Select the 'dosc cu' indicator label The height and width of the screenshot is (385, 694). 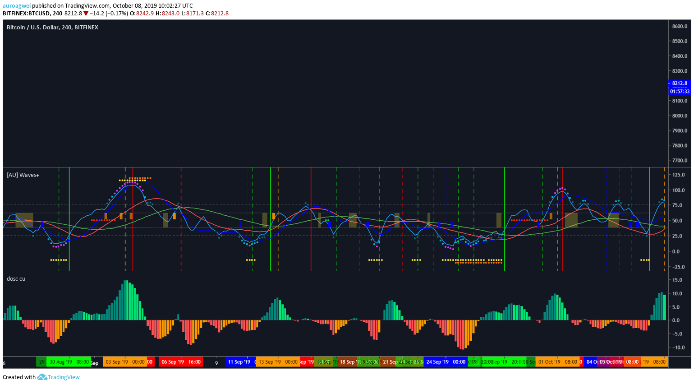(16, 279)
